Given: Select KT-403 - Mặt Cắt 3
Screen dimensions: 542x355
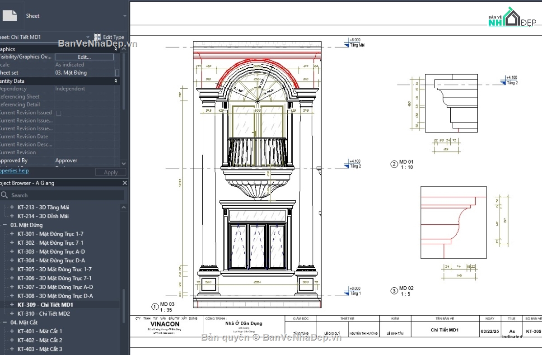Looking at the screenshot, I should [x=40, y=349].
